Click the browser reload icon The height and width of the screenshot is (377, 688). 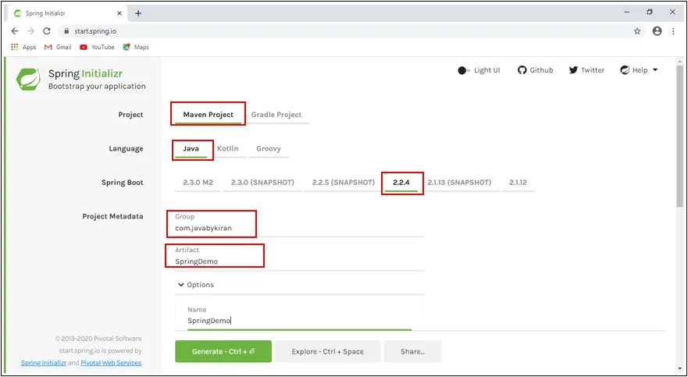(x=47, y=31)
